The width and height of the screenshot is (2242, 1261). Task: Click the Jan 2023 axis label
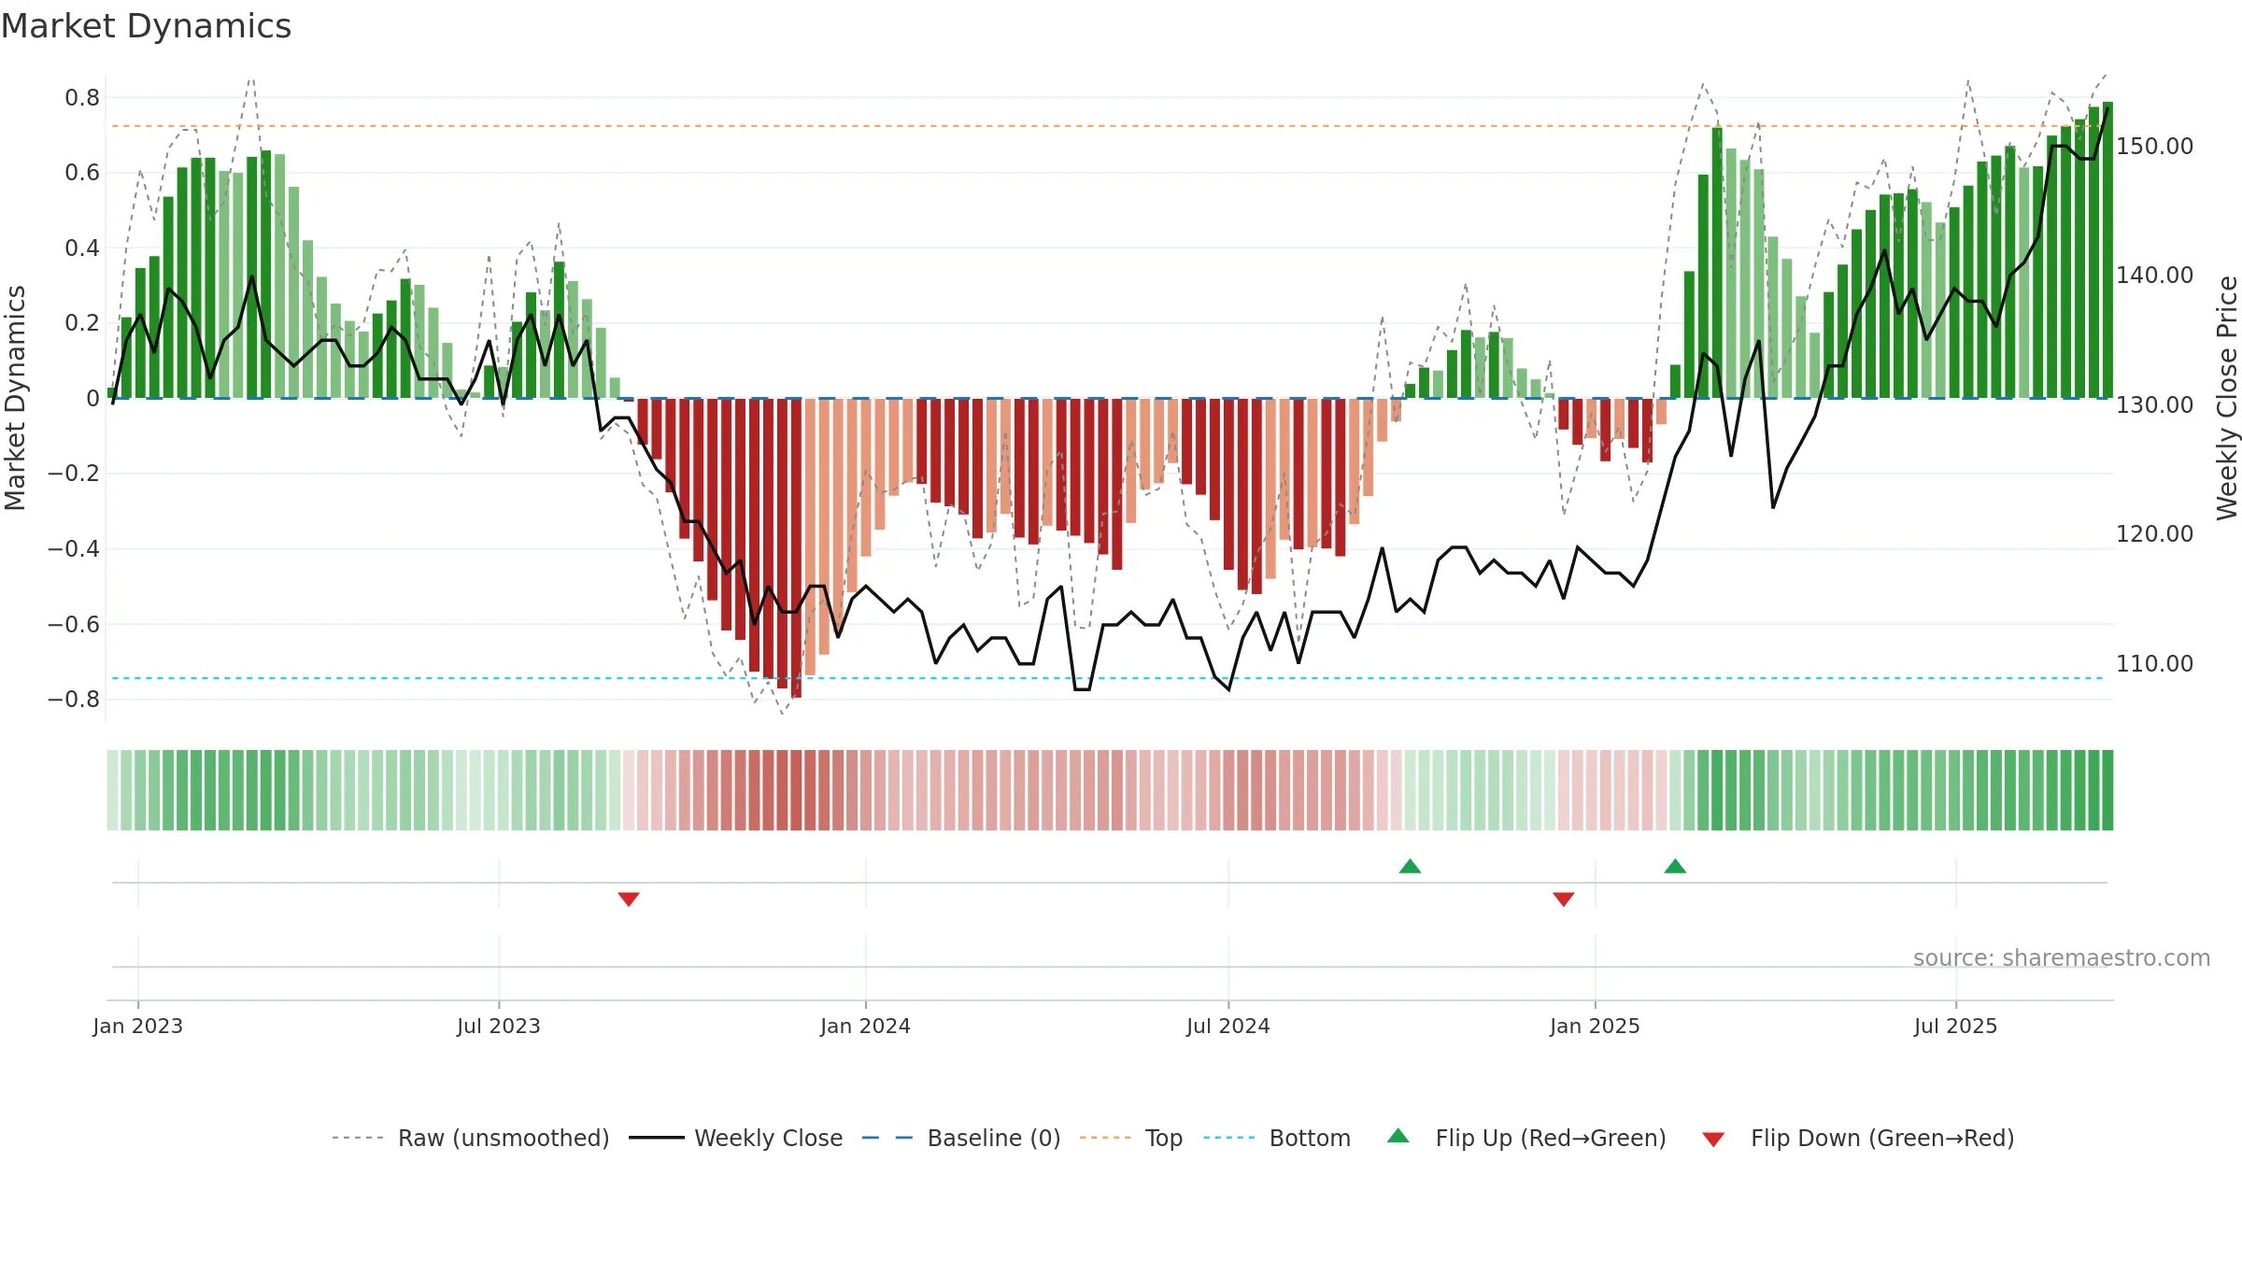pyautogui.click(x=138, y=1026)
